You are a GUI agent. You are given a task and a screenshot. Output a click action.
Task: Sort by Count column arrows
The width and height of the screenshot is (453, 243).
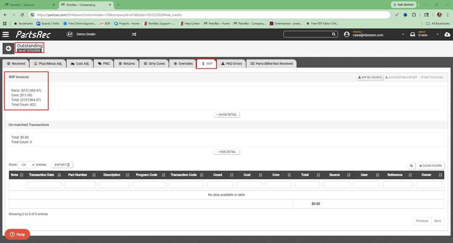[232, 175]
